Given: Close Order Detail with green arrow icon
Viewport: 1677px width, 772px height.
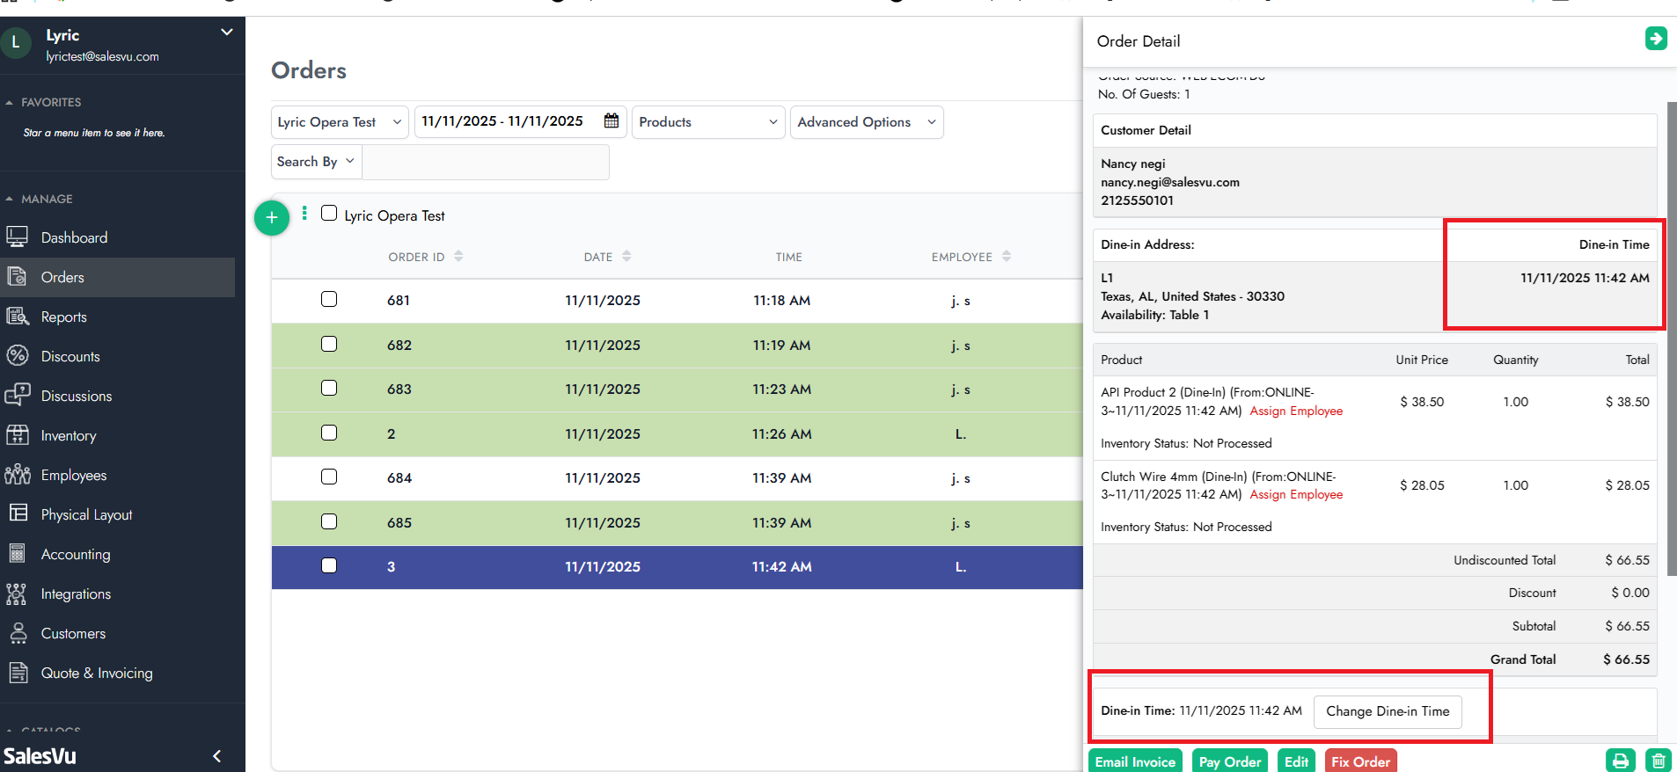Looking at the screenshot, I should [x=1655, y=39].
